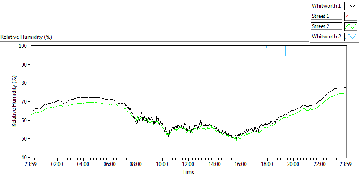Viewport: 359px width, 175px height.
Task: Click the 02:00 time tick label
Action: click(x=57, y=164)
